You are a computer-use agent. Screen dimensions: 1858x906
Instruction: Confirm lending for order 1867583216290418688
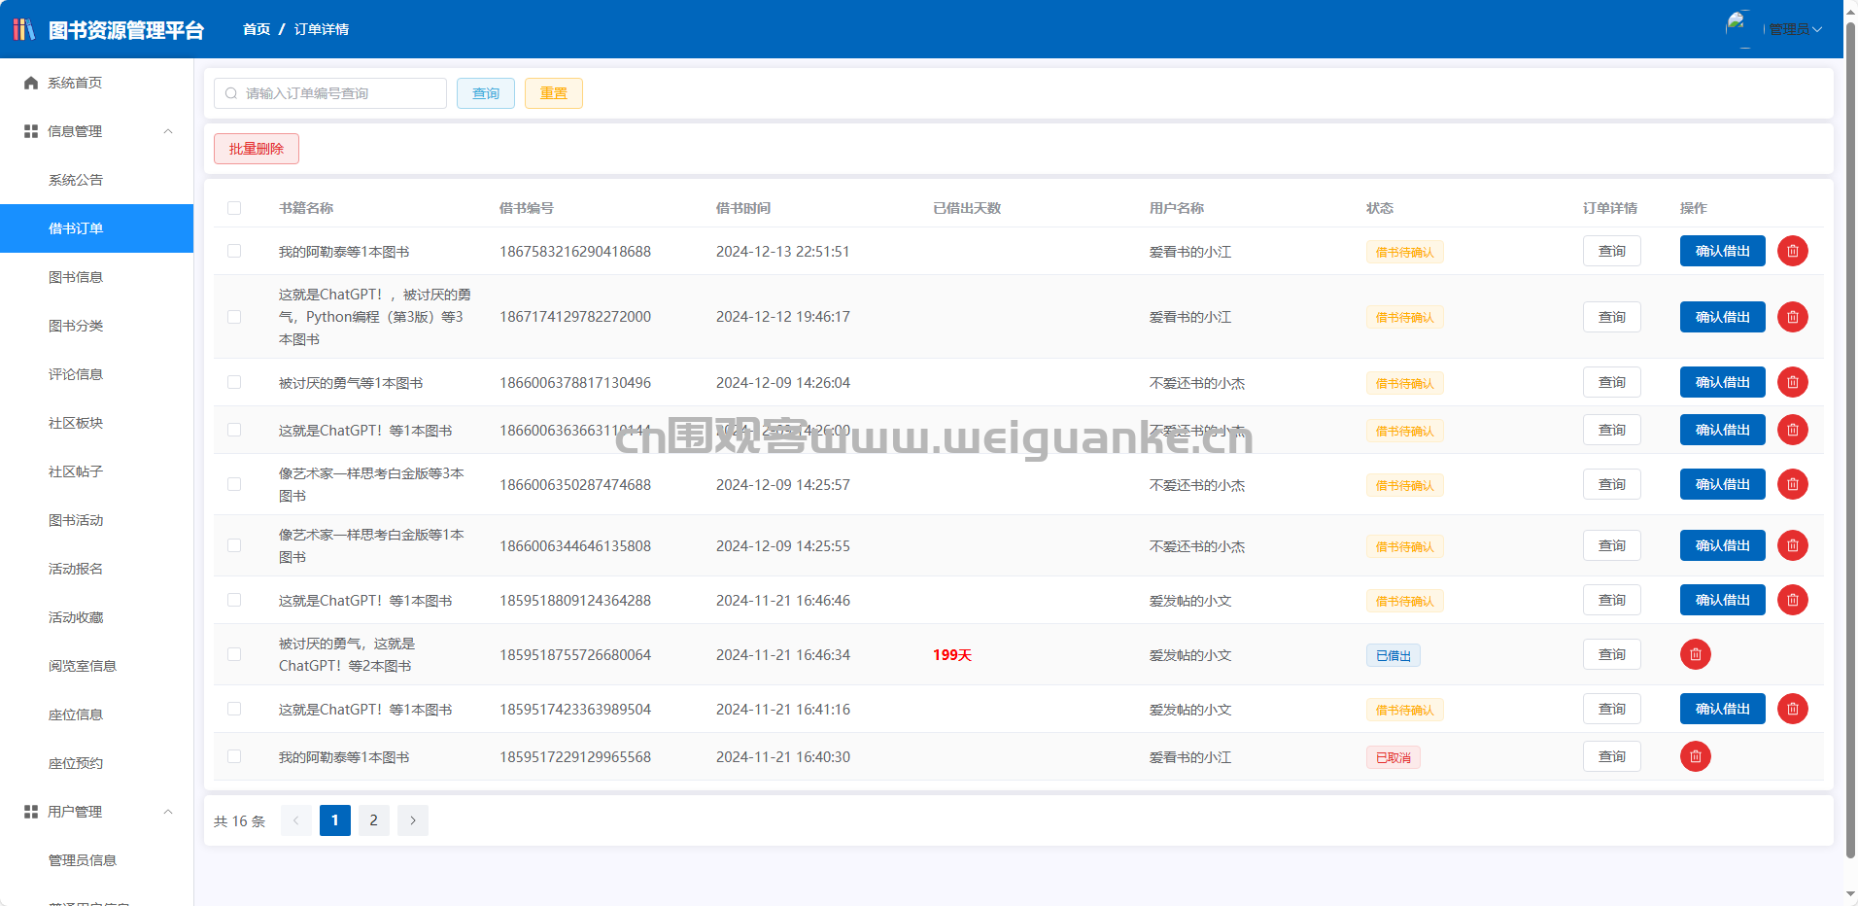pyautogui.click(x=1723, y=251)
